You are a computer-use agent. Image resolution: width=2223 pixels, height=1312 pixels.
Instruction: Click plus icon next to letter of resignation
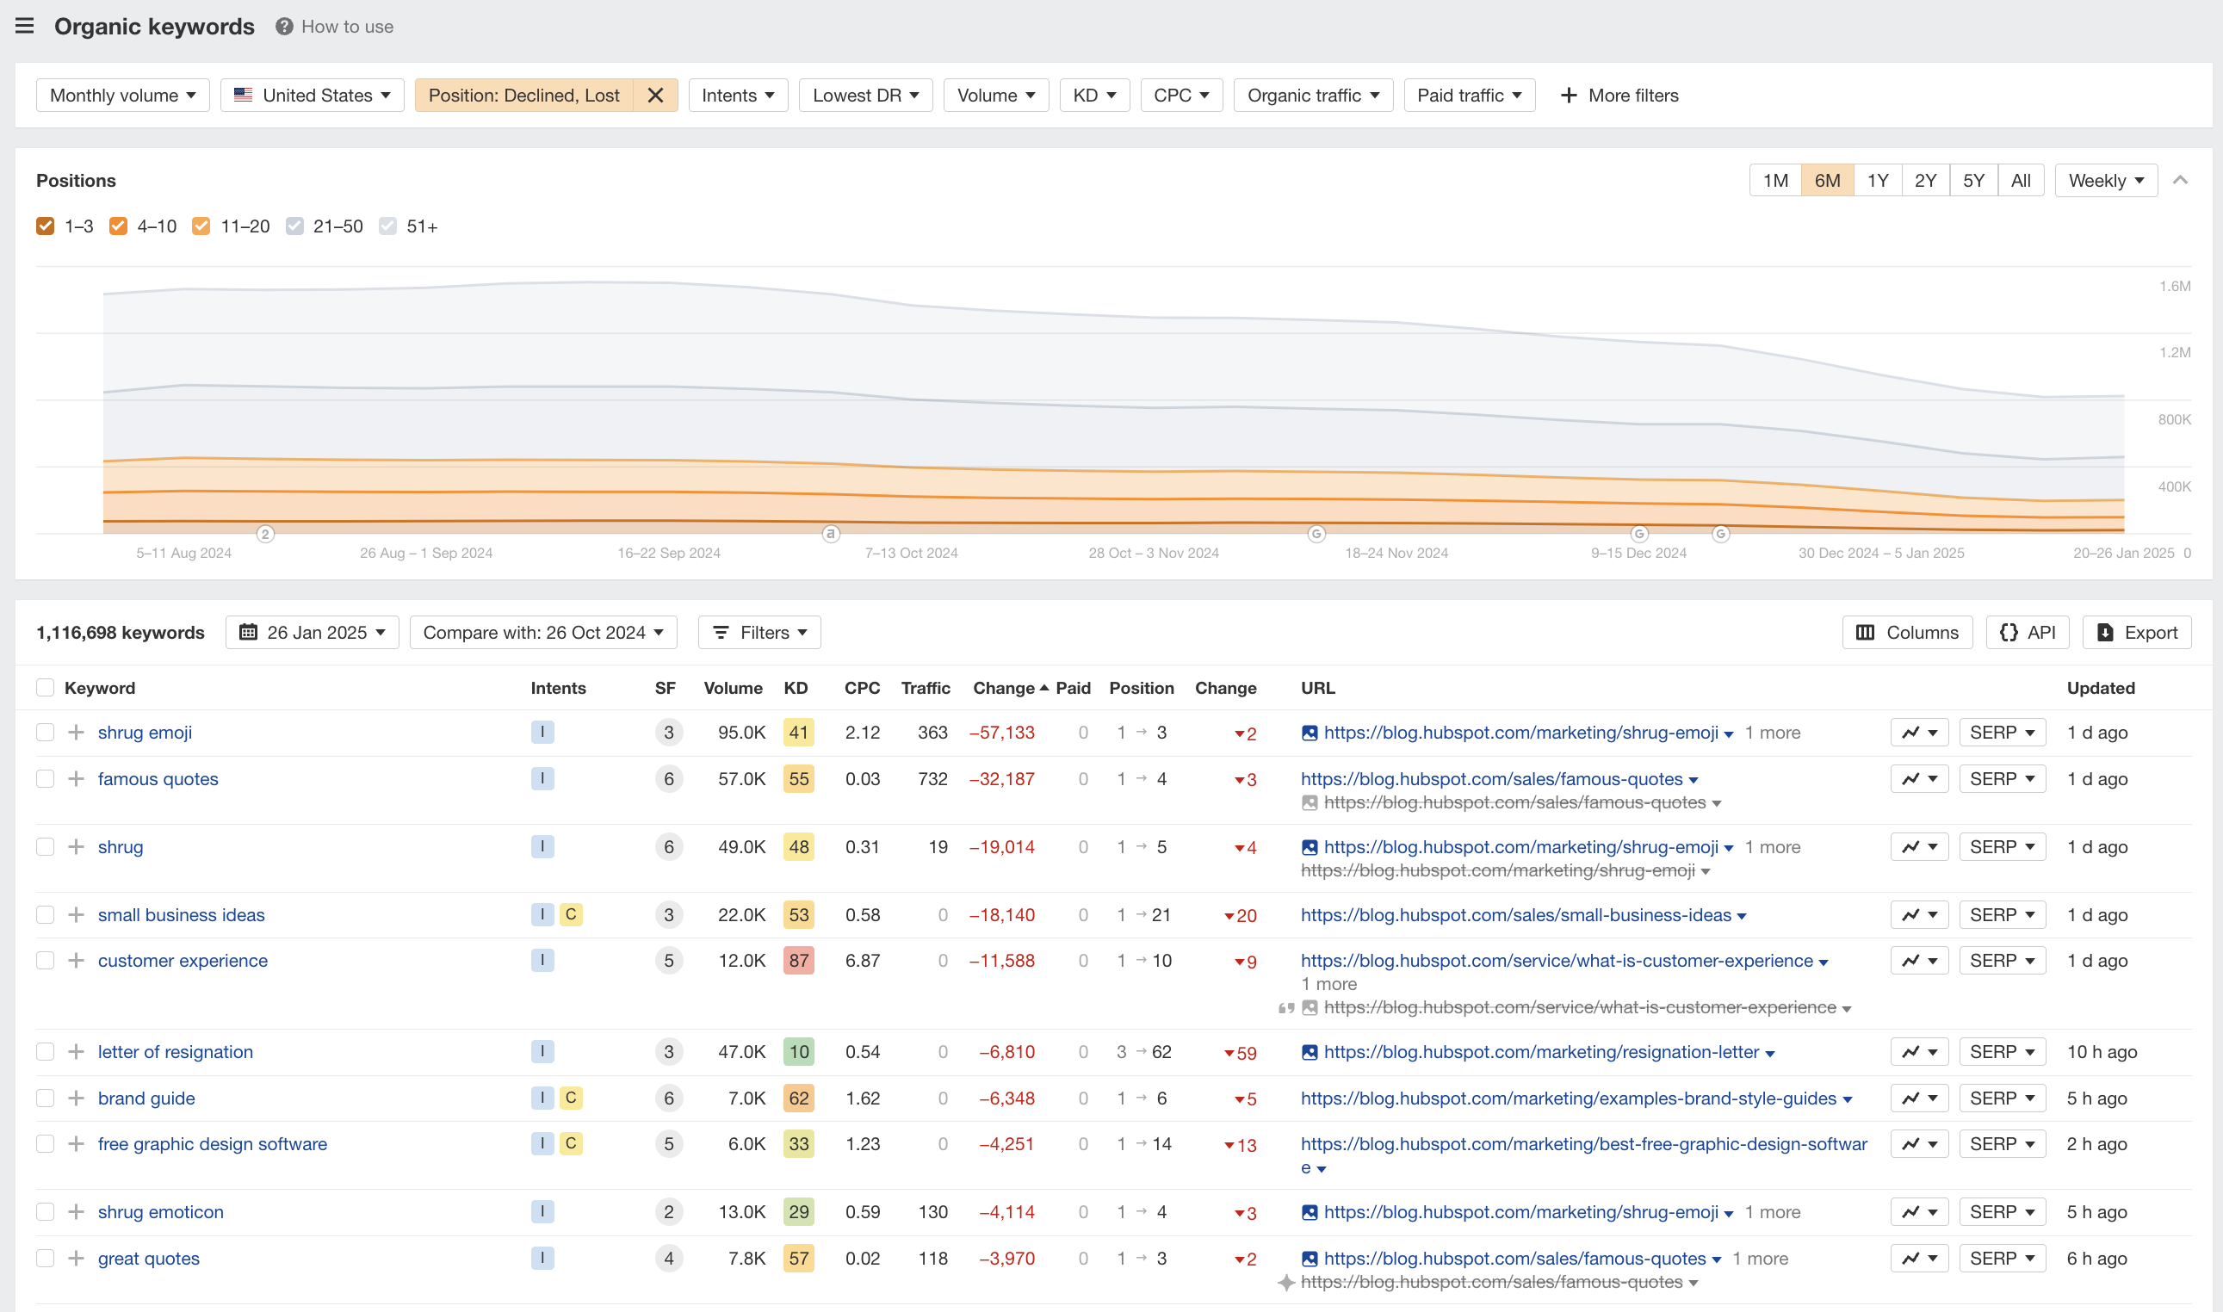(x=76, y=1052)
